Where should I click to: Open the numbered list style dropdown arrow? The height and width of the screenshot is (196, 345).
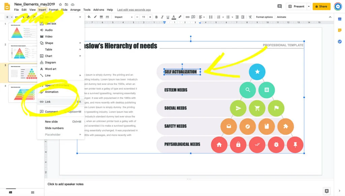click(223, 17)
